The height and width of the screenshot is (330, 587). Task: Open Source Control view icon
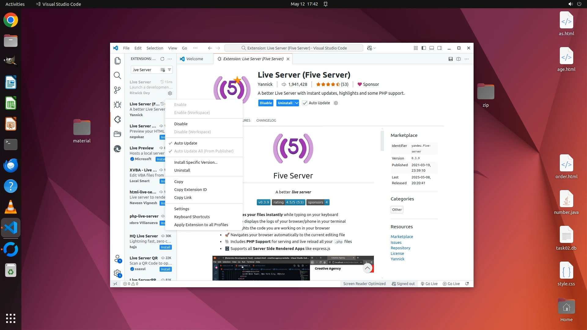pos(117,90)
